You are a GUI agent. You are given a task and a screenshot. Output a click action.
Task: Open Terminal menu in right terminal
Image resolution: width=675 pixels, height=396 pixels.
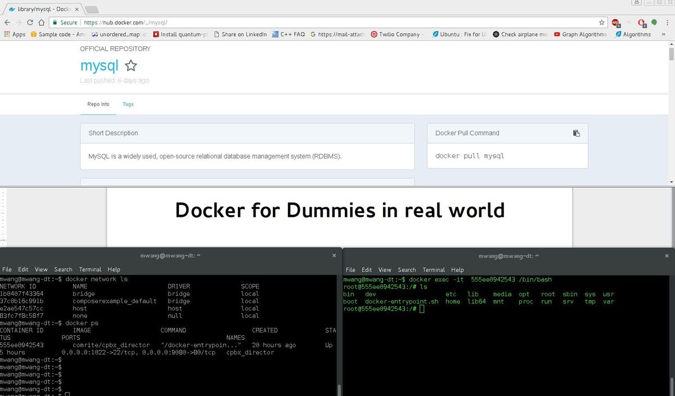click(x=434, y=270)
